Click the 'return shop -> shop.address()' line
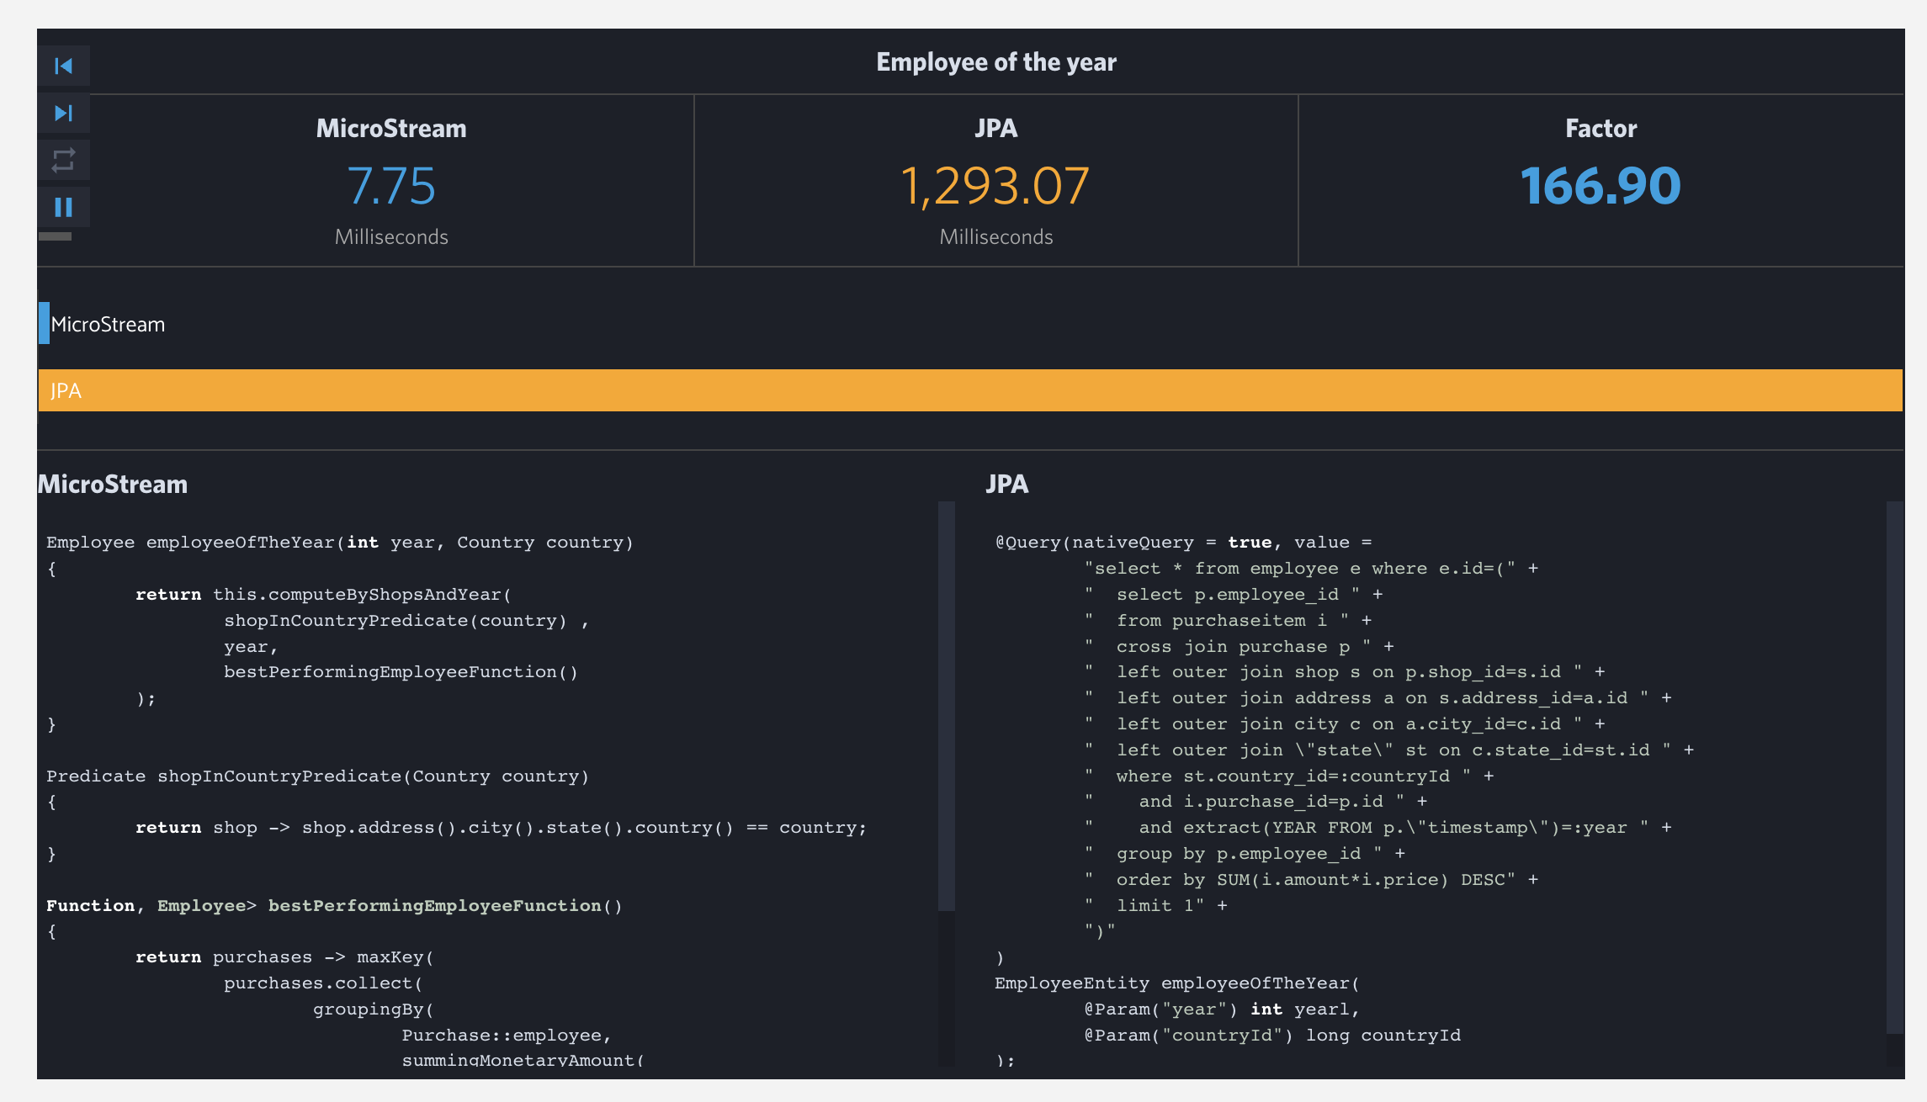1927x1102 pixels. pos(502,828)
